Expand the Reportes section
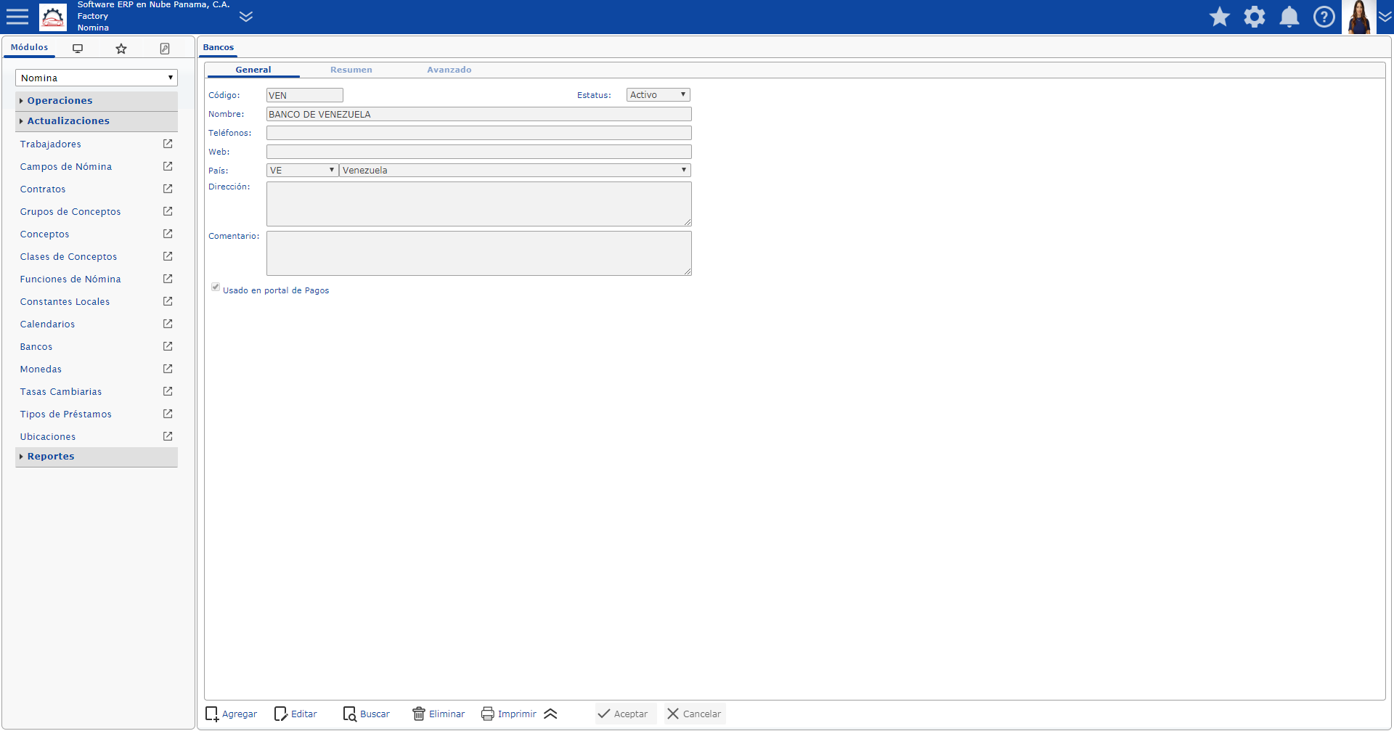 coord(51,457)
